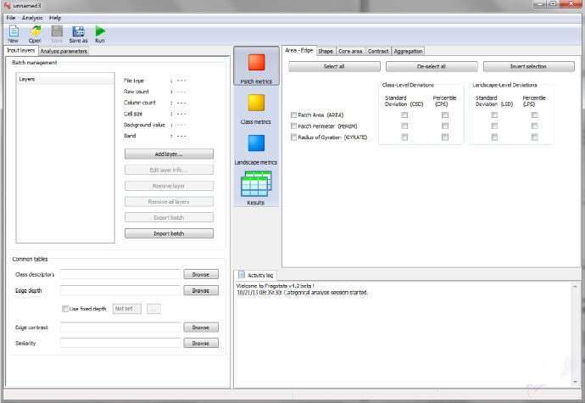Click the Import batch button

click(x=169, y=233)
